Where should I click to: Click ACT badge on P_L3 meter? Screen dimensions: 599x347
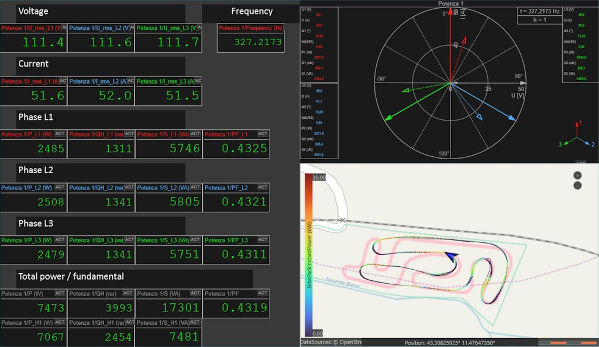[60, 239]
